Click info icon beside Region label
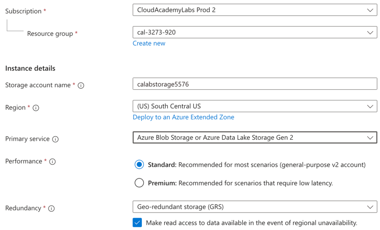 [x=36, y=108]
